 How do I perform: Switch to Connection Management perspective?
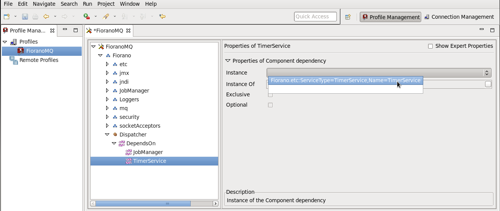click(x=459, y=17)
